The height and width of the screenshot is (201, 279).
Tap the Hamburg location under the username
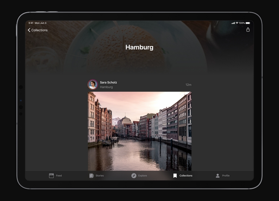click(106, 87)
